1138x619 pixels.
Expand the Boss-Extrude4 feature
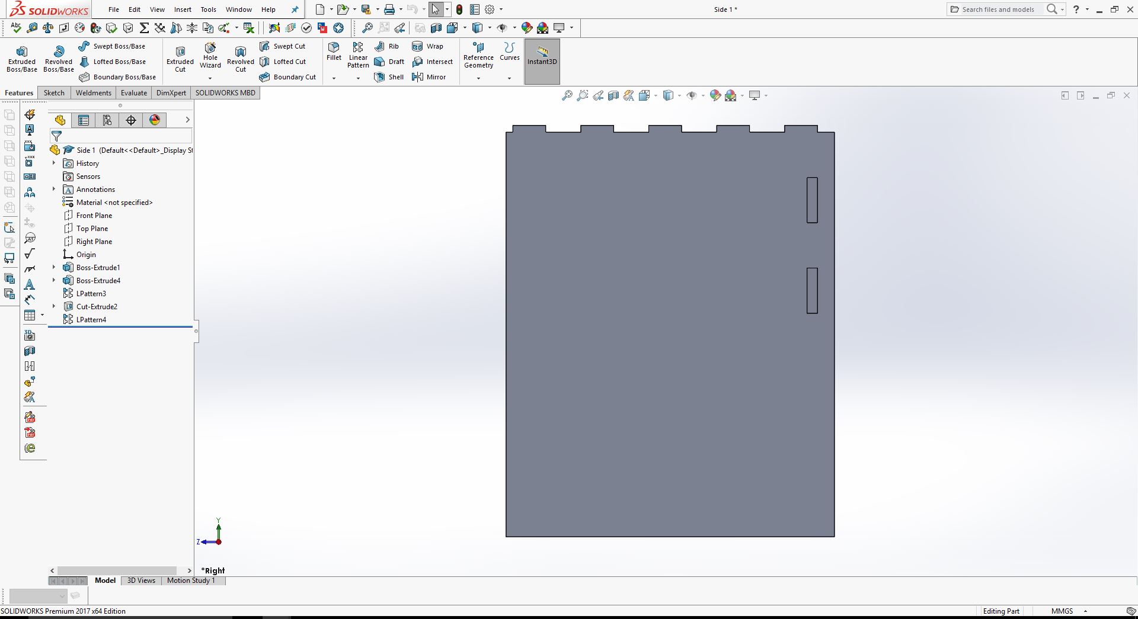[54, 280]
